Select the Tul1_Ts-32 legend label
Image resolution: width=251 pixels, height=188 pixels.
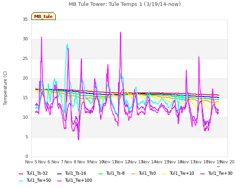pos(37,173)
